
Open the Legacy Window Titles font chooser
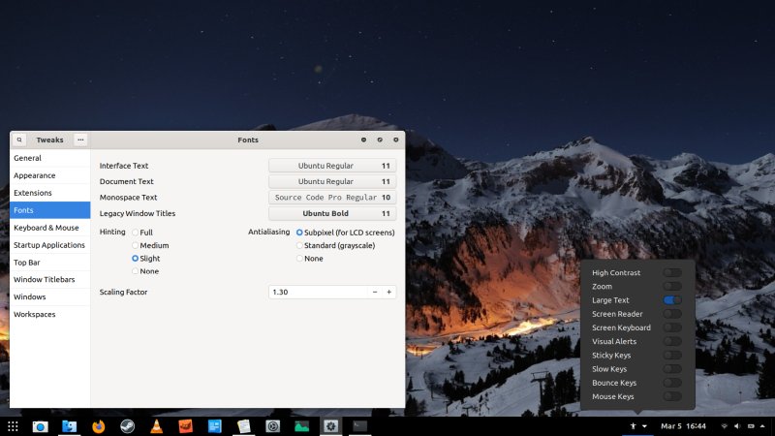click(x=332, y=213)
